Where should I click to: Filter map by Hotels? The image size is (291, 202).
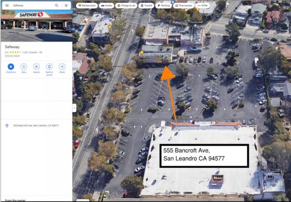106,6
